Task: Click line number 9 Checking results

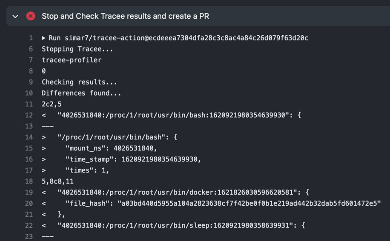Action: [x=31, y=82]
